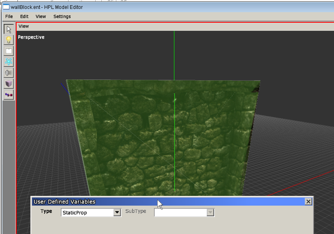Viewport: 334px width, 234px height.
Task: Click the View panel header label
Action: click(x=24, y=26)
